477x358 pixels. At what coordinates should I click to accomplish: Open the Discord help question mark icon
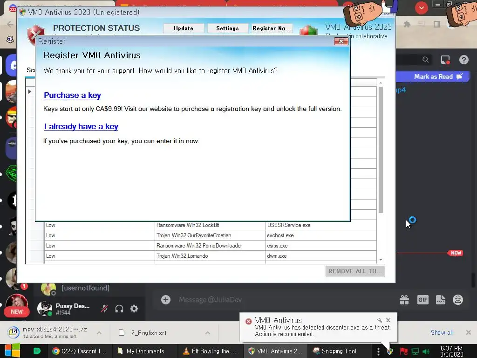463,60
